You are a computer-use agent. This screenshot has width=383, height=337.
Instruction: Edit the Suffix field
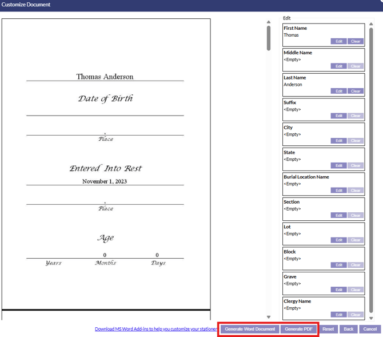pyautogui.click(x=338, y=116)
